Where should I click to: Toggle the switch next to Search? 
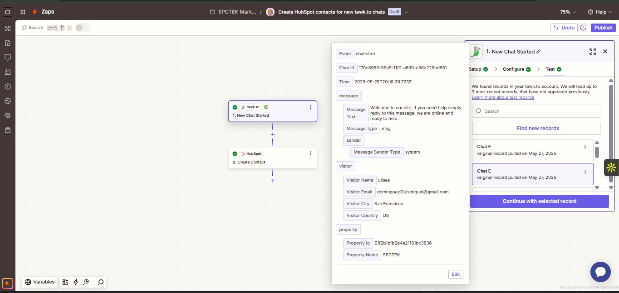coord(82,28)
